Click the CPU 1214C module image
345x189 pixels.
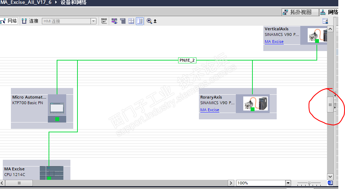tap(51, 173)
